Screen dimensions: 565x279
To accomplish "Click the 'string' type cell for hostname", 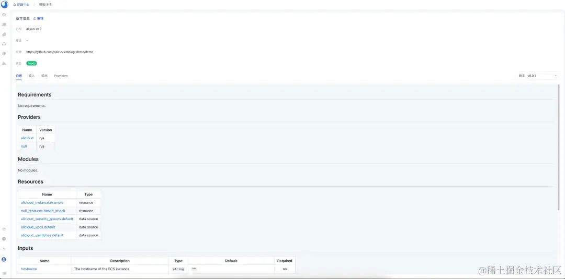I will click(x=178, y=269).
